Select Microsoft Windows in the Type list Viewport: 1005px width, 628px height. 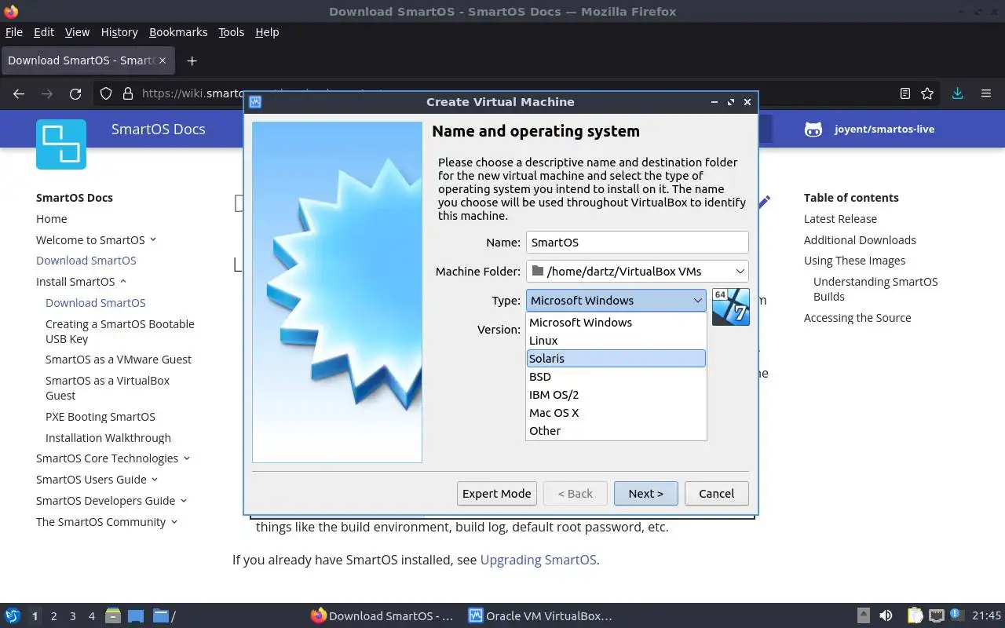click(616, 323)
